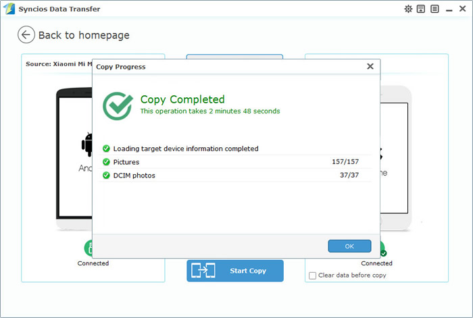
Task: Go back to homepage via arrow icon
Action: 26,34
